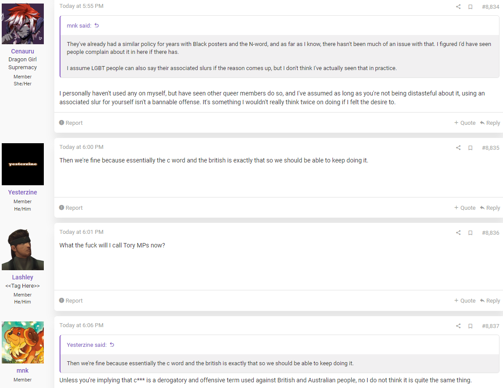This screenshot has height=388, width=503.
Task: Jump to Yesterzine's quoted post arrow
Action: click(x=112, y=345)
